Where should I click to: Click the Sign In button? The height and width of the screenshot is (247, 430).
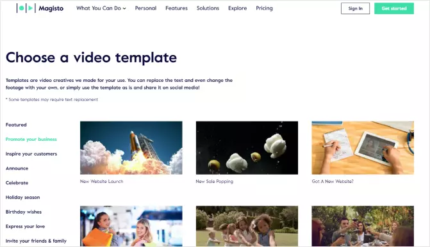pos(355,8)
